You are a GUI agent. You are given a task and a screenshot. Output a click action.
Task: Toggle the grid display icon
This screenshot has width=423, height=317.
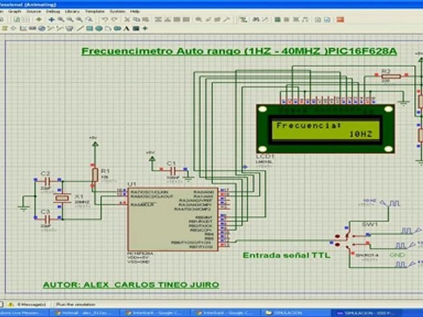pyautogui.click(x=27, y=20)
